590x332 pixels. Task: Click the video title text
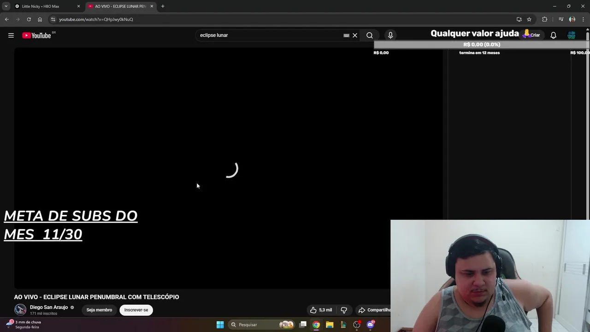point(96,297)
